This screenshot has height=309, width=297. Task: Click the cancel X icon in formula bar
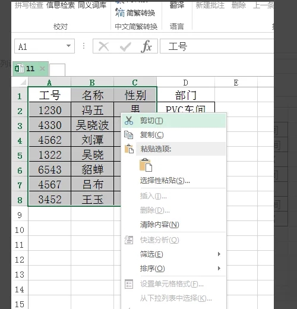103,47
